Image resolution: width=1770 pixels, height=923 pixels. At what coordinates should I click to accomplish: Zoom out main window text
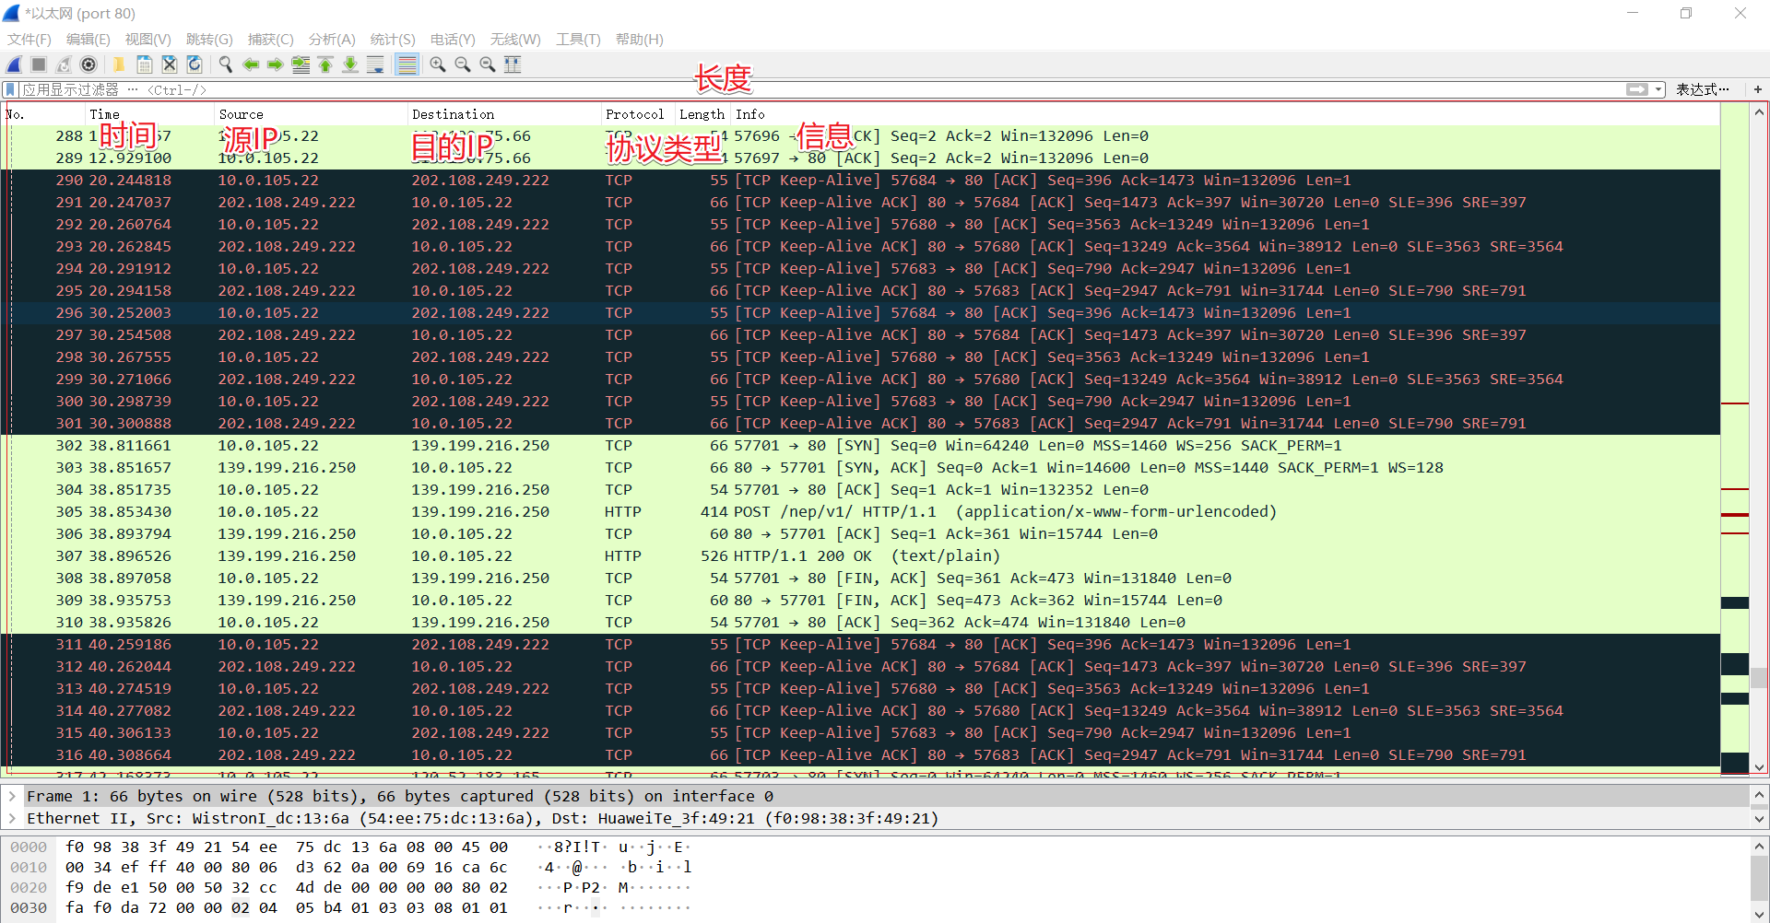(463, 64)
